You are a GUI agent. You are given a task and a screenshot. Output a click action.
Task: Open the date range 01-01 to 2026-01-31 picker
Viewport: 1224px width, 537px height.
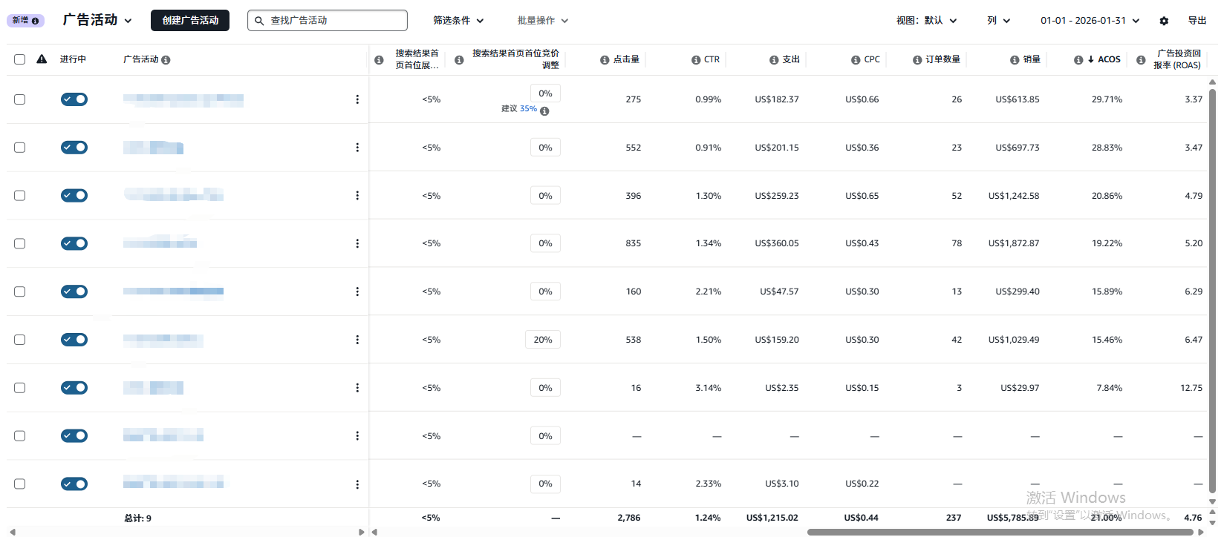[x=1090, y=21]
